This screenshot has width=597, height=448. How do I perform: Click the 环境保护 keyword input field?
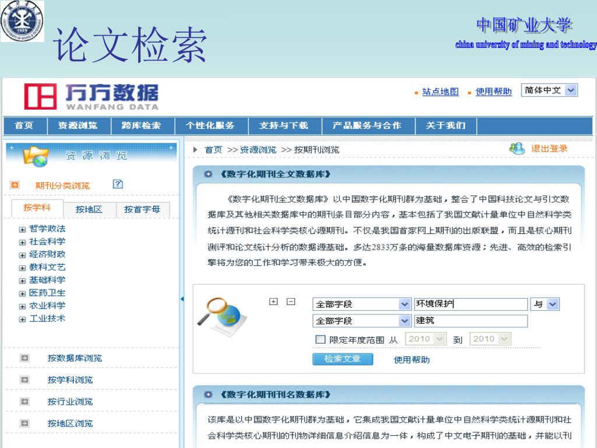471,304
